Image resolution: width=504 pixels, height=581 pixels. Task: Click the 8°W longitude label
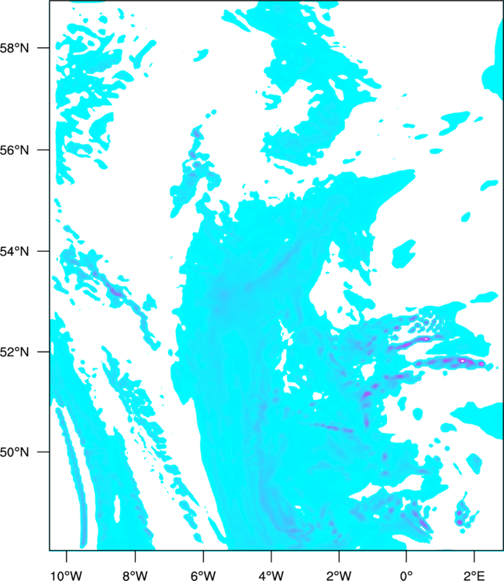(135, 575)
